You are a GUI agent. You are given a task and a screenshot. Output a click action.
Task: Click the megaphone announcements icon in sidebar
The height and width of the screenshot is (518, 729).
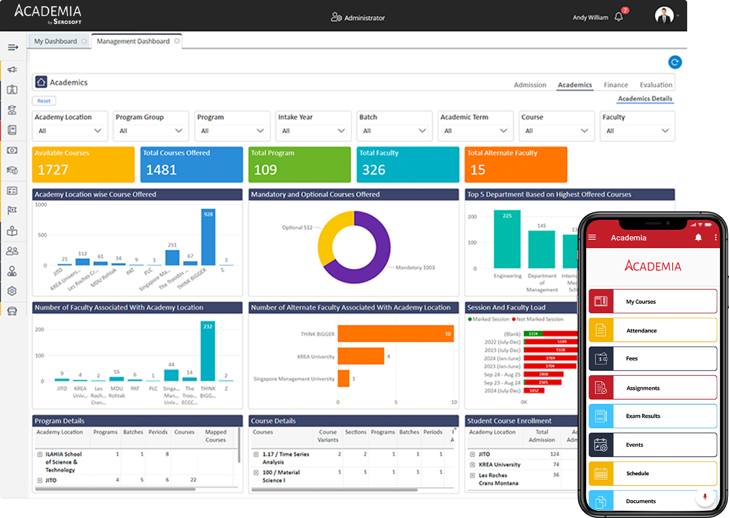coord(12,70)
